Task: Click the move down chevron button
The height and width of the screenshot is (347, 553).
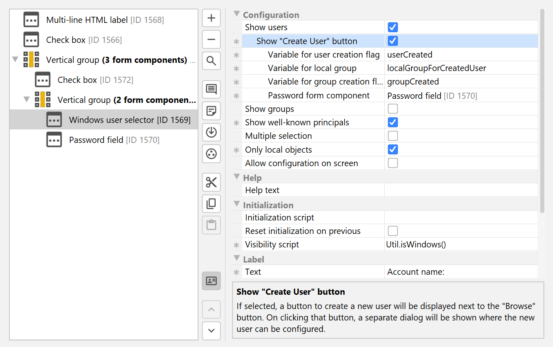Action: click(x=211, y=331)
